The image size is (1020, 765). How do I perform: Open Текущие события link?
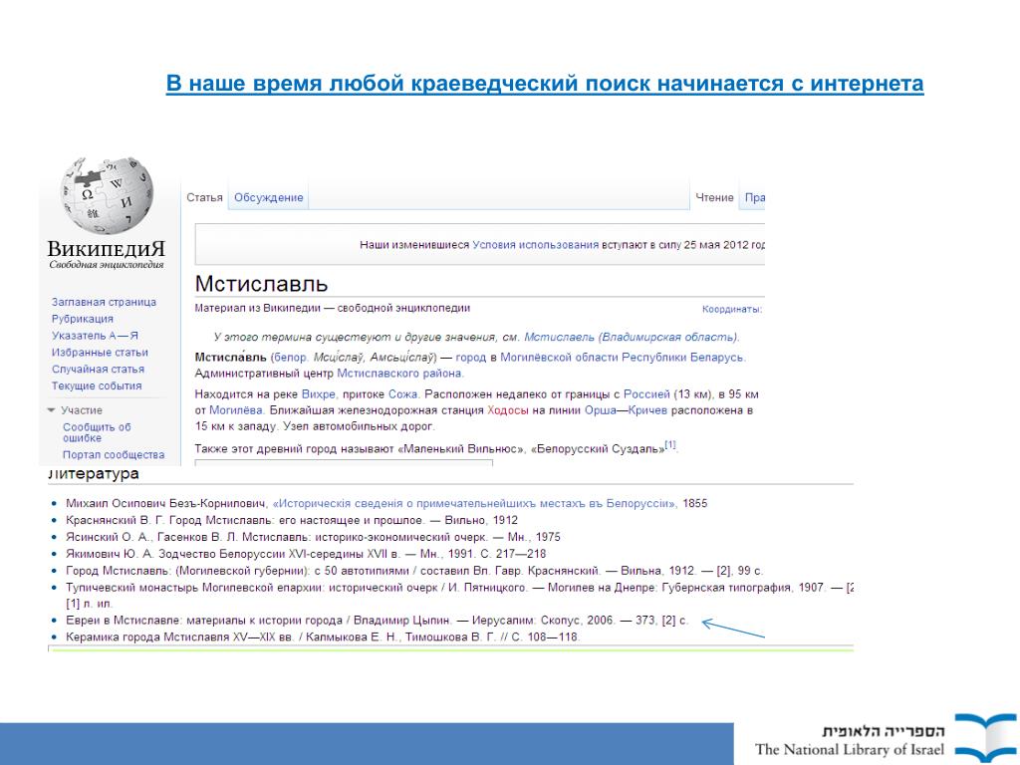click(97, 386)
